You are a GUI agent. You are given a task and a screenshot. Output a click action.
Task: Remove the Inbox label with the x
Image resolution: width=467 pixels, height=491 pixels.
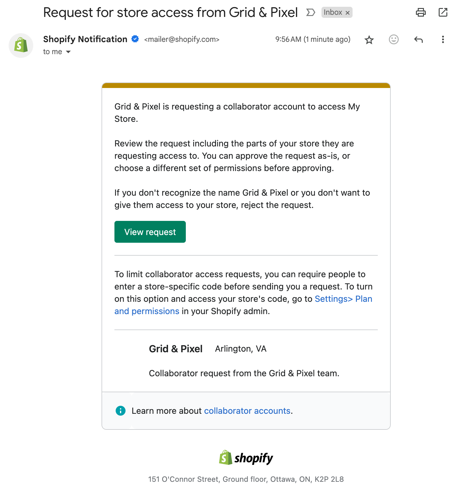[347, 13]
